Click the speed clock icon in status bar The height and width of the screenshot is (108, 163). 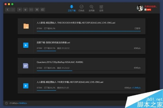click(6, 103)
